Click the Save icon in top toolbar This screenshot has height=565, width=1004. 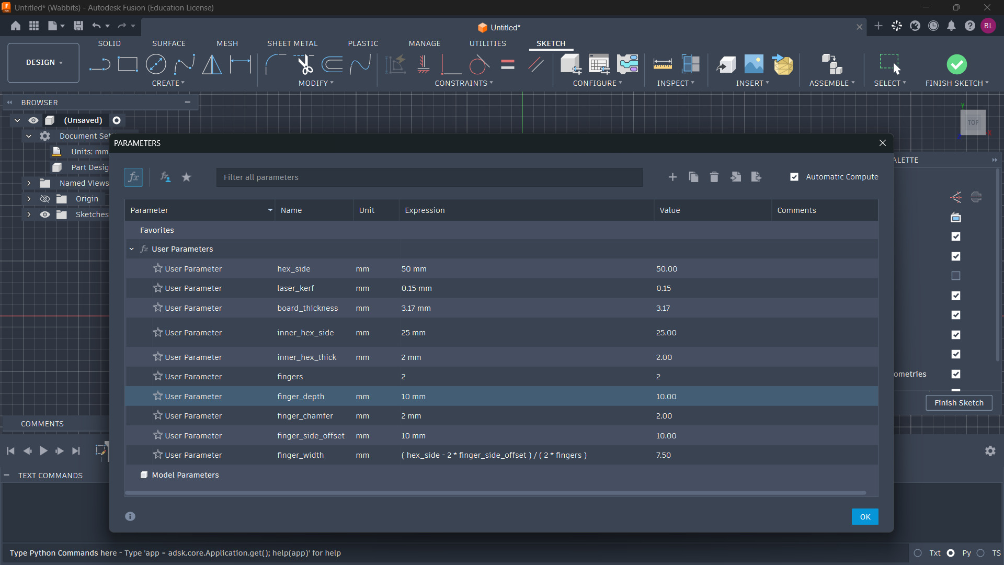coord(78,26)
